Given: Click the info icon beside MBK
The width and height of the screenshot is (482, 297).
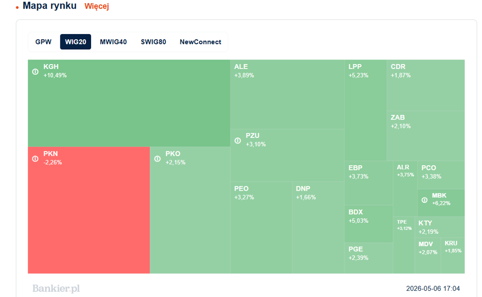Looking at the screenshot, I should (425, 200).
